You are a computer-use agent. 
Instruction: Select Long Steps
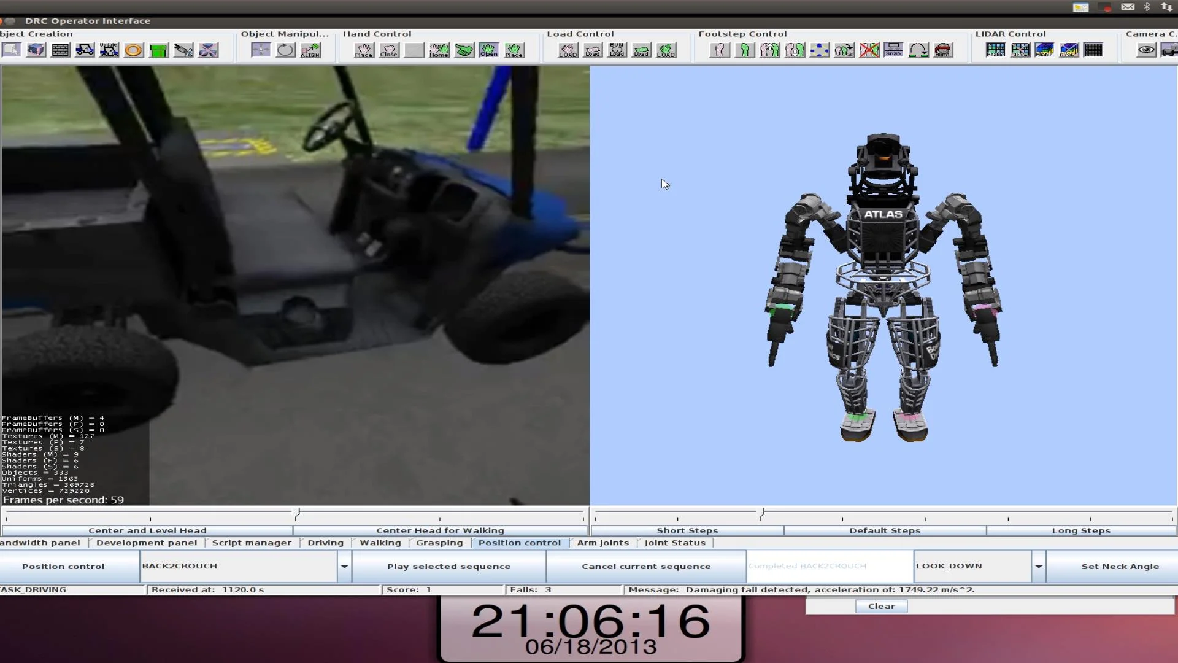(1081, 530)
